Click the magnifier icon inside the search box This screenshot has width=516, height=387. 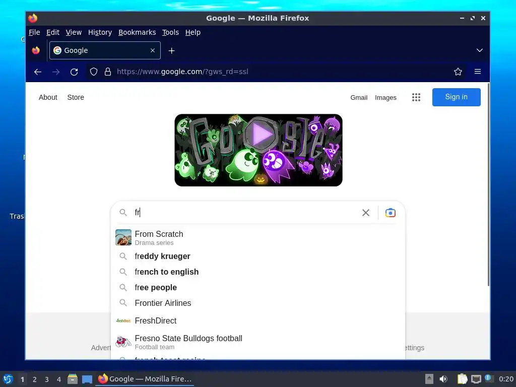[x=123, y=213]
